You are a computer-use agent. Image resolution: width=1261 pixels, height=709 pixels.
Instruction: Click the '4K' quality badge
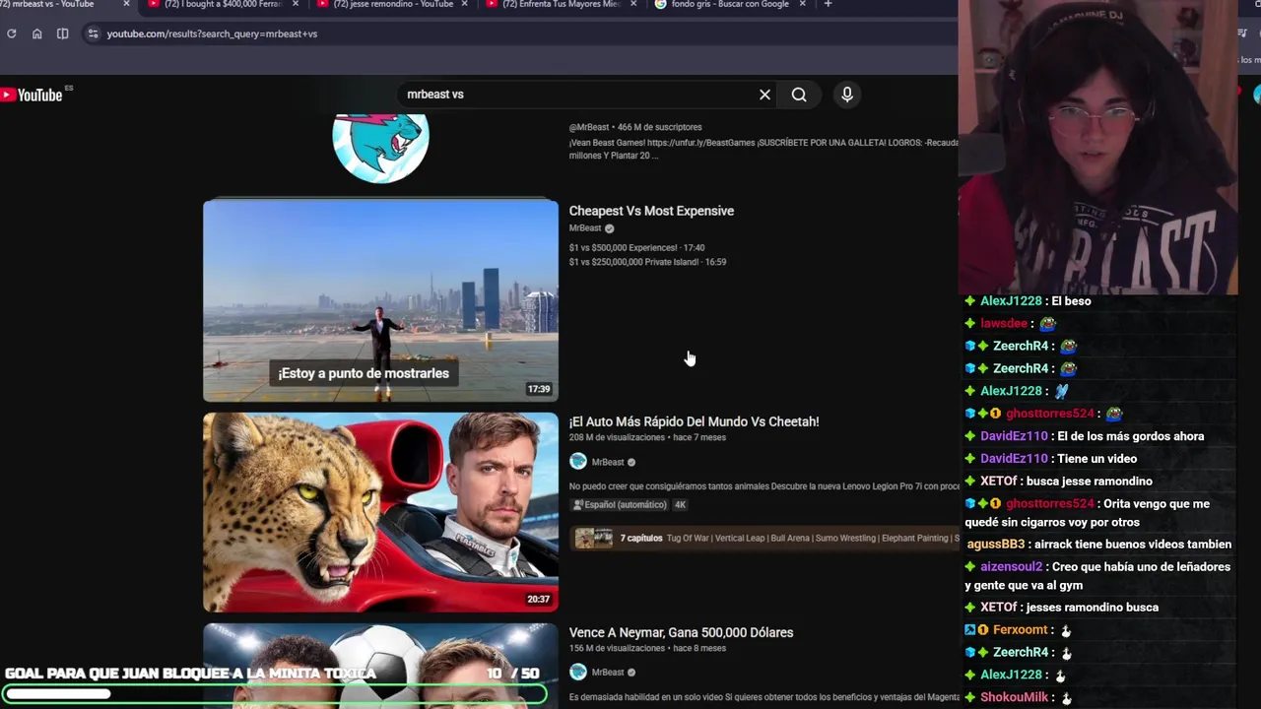coord(679,504)
